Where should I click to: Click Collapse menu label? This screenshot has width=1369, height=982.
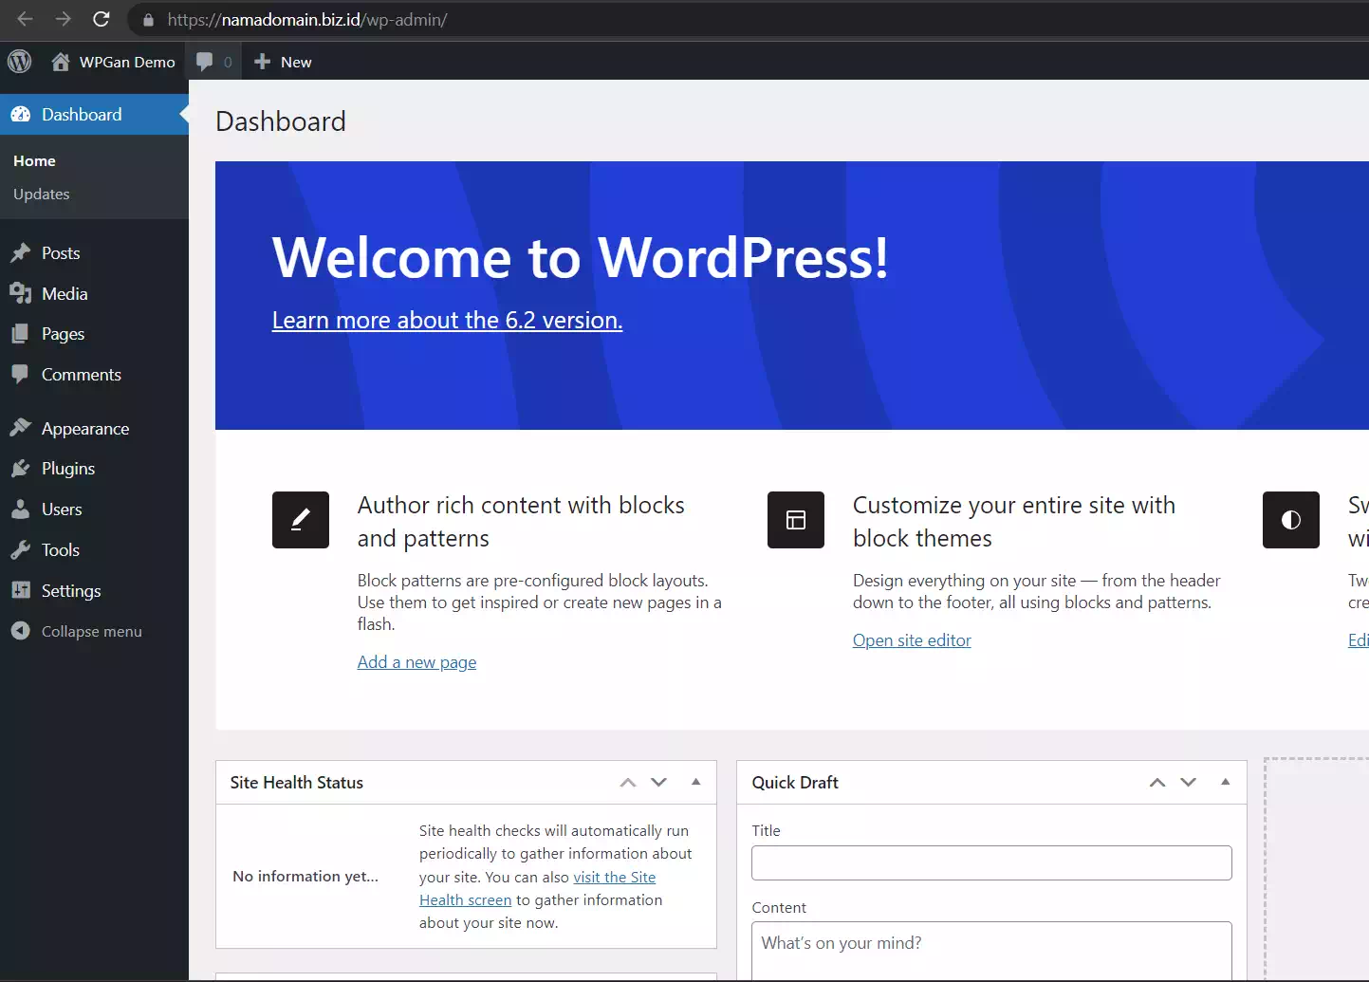tap(92, 632)
